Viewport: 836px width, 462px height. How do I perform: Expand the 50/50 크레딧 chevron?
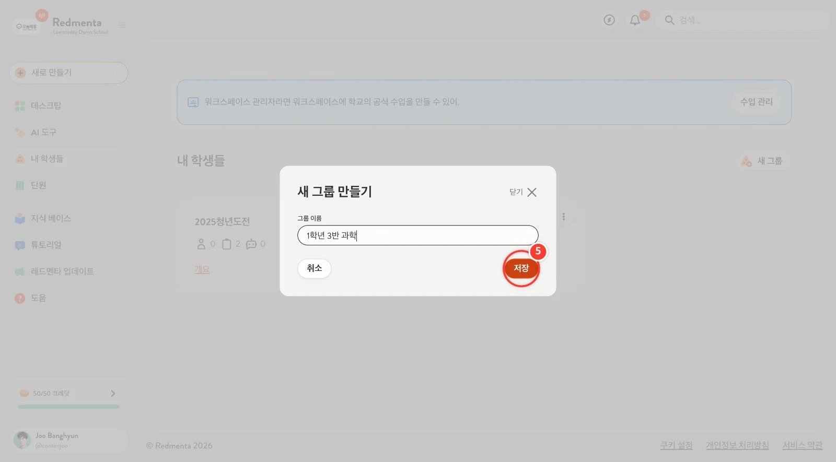113,393
